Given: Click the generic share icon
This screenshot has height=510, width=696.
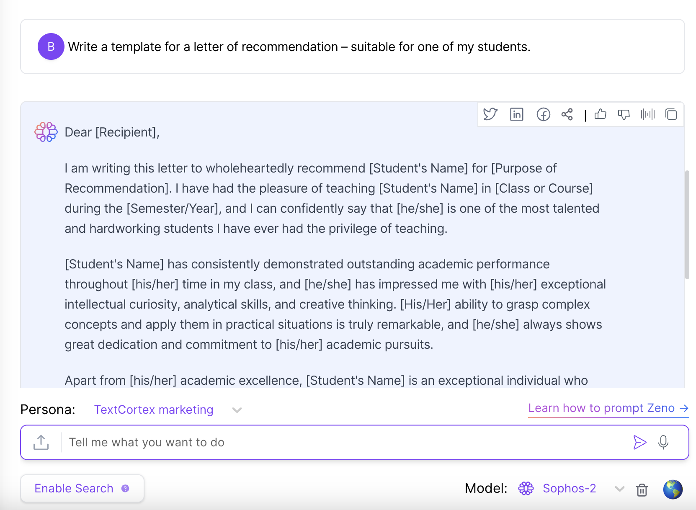Looking at the screenshot, I should (x=567, y=114).
